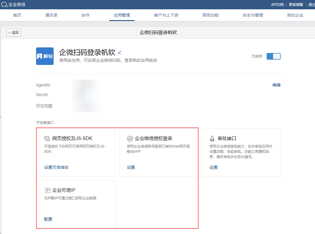This screenshot has height=234, width=315.
Task: Click 配置 under 企业可信IP
Action: (x=48, y=219)
